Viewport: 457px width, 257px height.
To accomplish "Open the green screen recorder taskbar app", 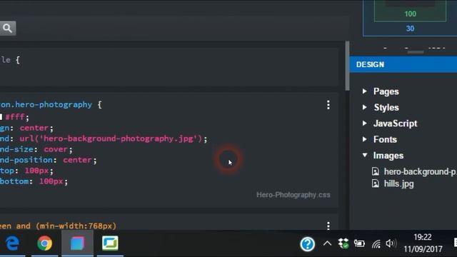I will pyautogui.click(x=110, y=243).
